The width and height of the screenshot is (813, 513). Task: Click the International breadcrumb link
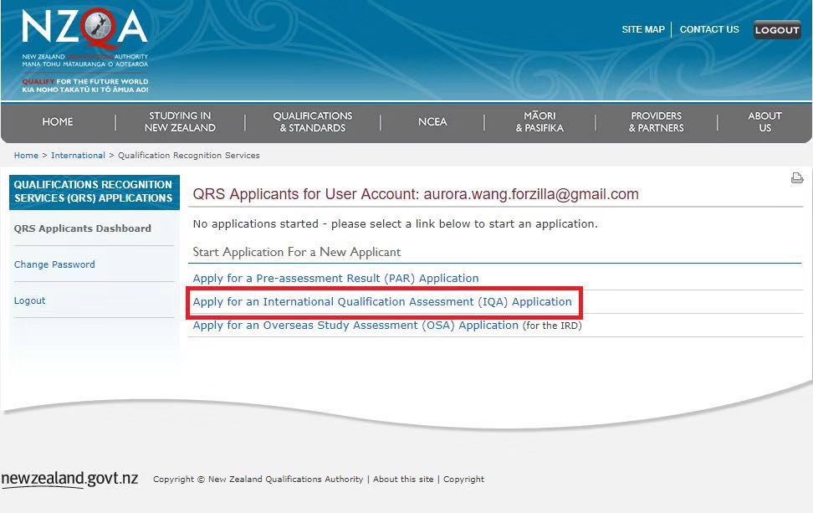[x=78, y=156]
